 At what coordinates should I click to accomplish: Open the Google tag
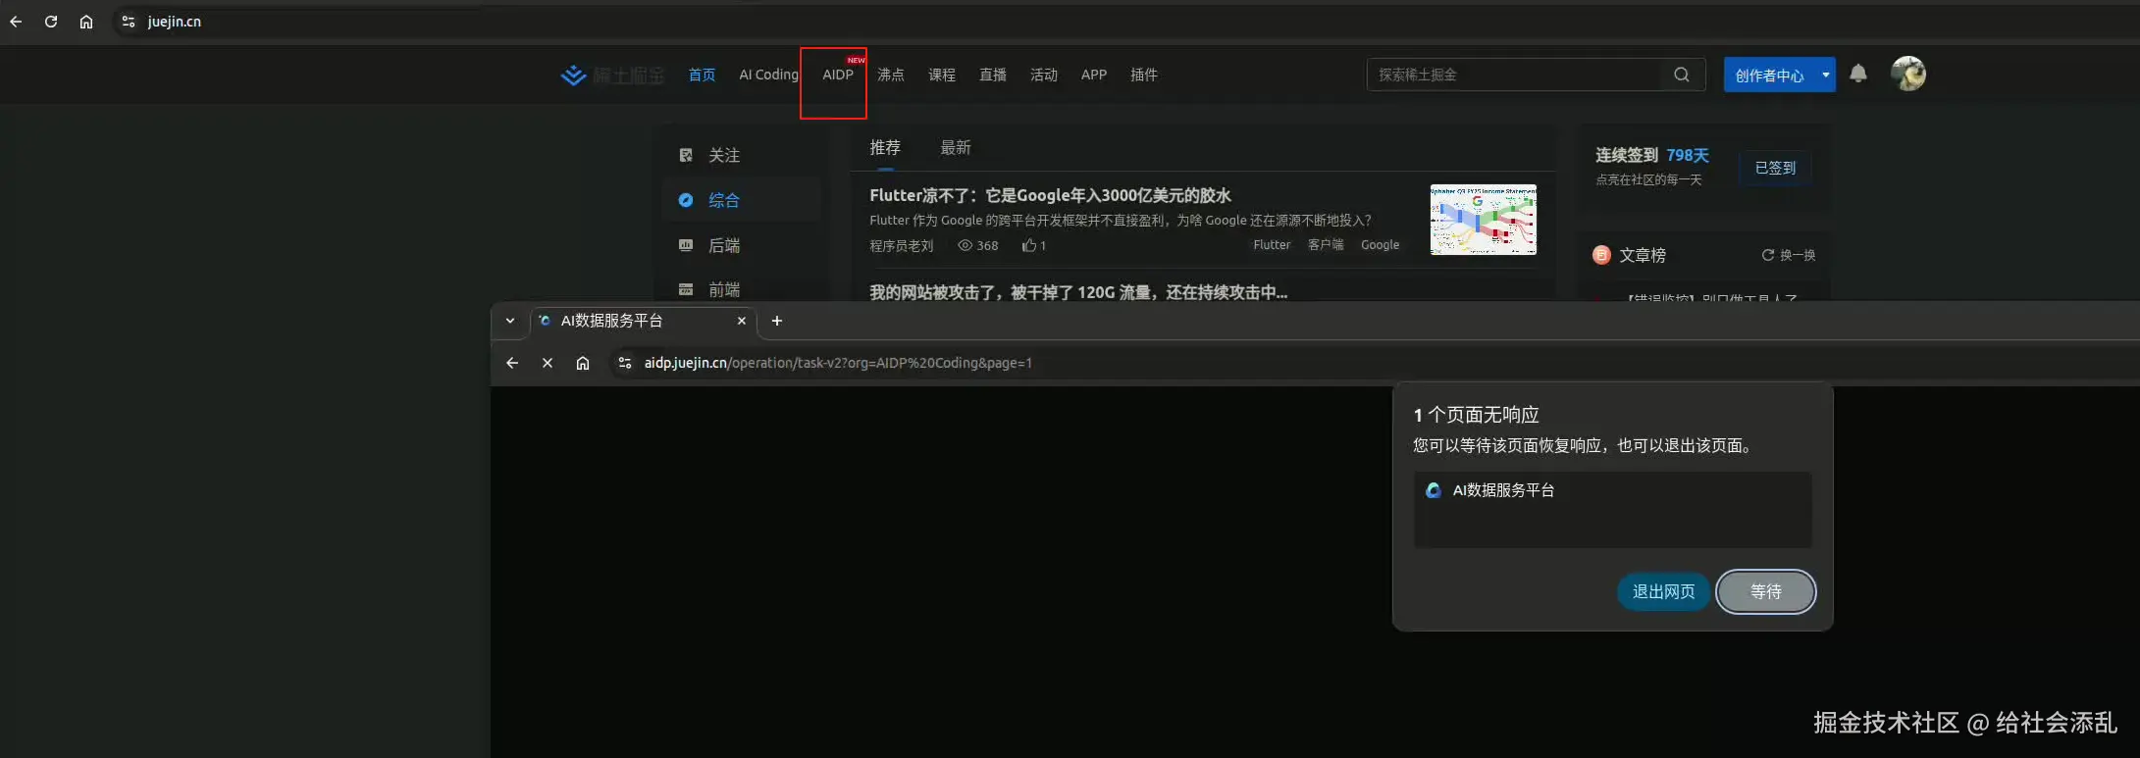(x=1380, y=245)
